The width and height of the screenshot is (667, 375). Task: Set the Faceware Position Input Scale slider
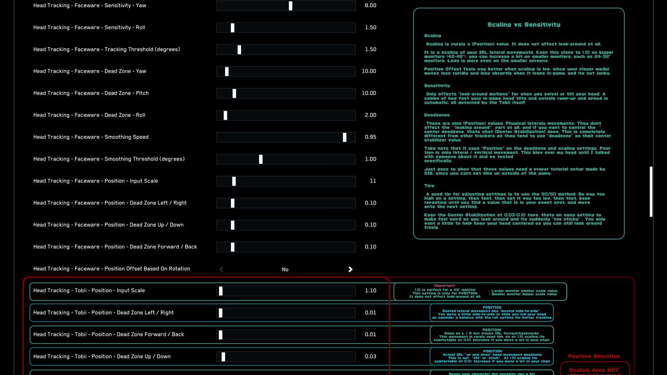[x=234, y=181]
